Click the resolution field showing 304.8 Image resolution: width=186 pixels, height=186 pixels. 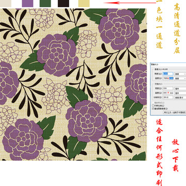(168, 97)
